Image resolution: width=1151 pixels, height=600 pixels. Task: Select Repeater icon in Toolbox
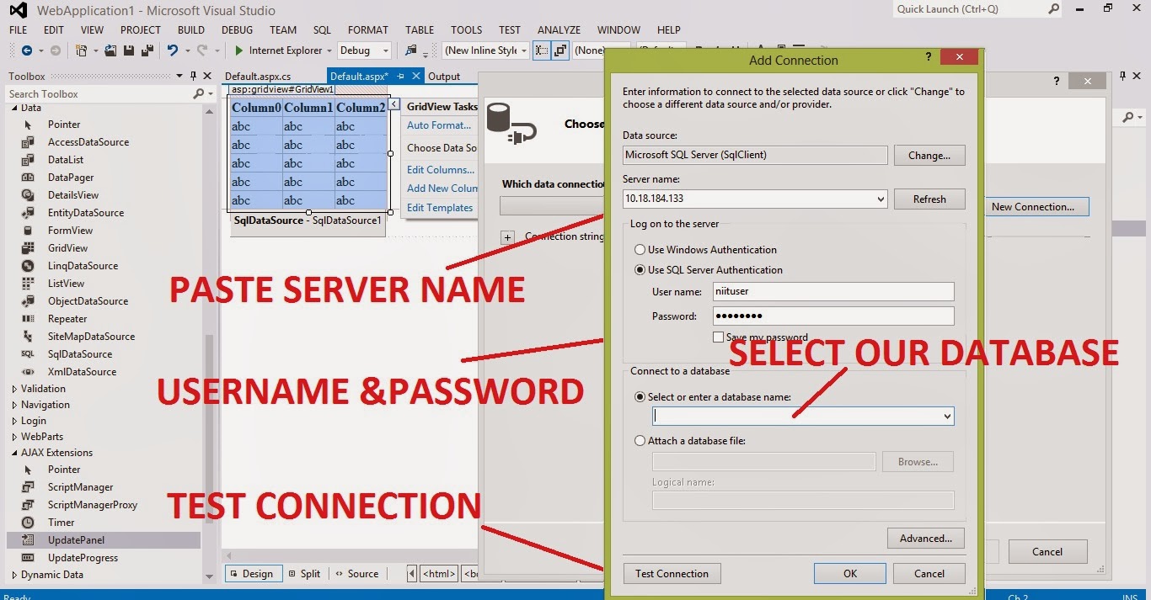pyautogui.click(x=28, y=319)
